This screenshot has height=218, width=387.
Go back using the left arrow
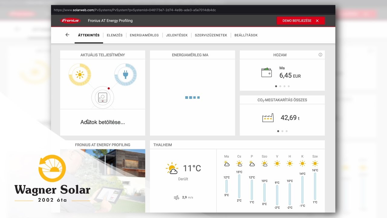(x=67, y=35)
